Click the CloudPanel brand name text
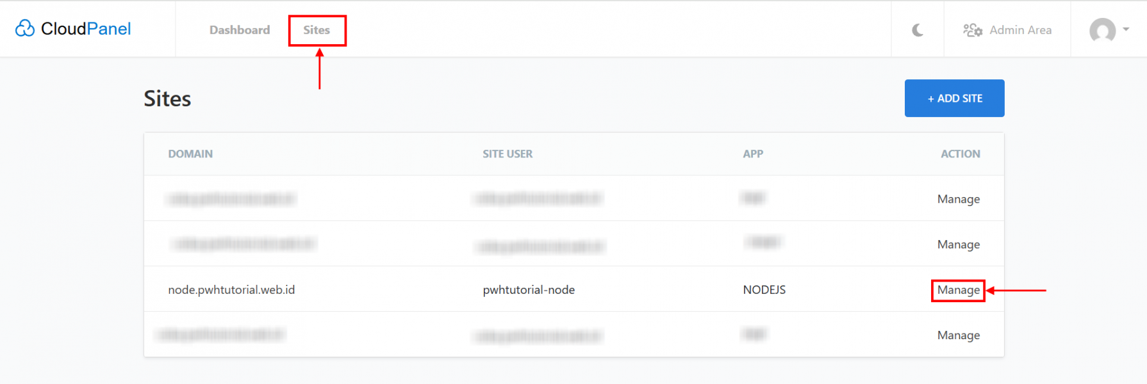Screen dimensions: 1147x384 pos(86,29)
